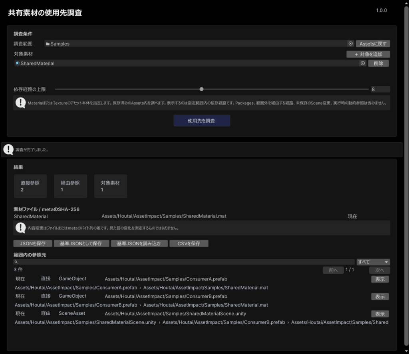Open object picker for SharedMaterial field
The width and height of the screenshot is (409, 354).
click(x=363, y=63)
